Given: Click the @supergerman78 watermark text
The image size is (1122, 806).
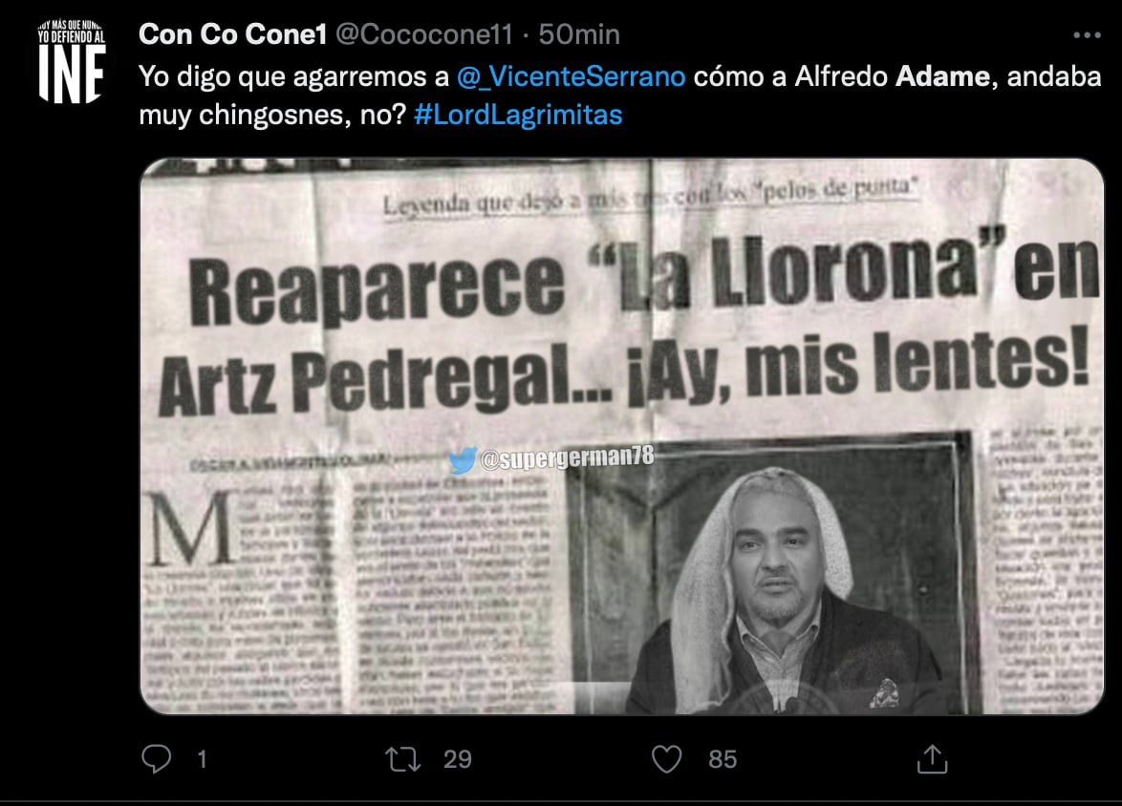Looking at the screenshot, I should click(x=567, y=457).
